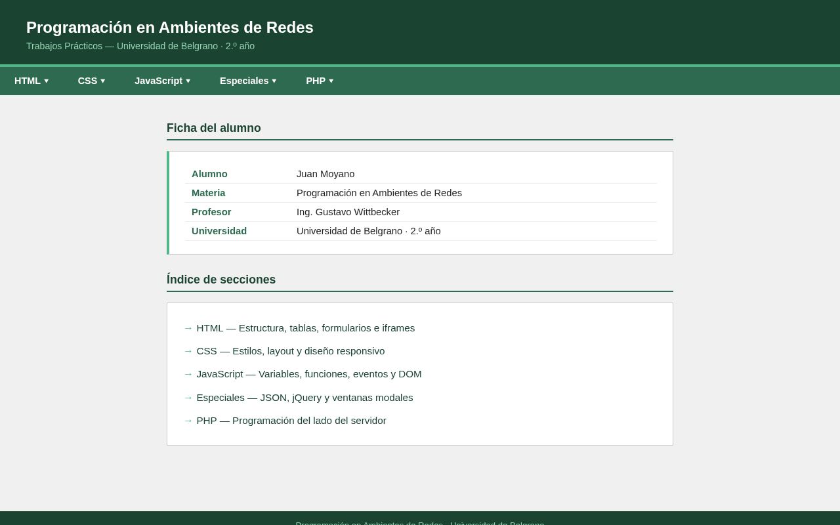Select the student name Juan Moyano

click(x=325, y=174)
